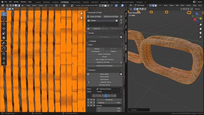204x115 pixels.
Task: Click the Rename UV Maps button
Action: point(111,17)
